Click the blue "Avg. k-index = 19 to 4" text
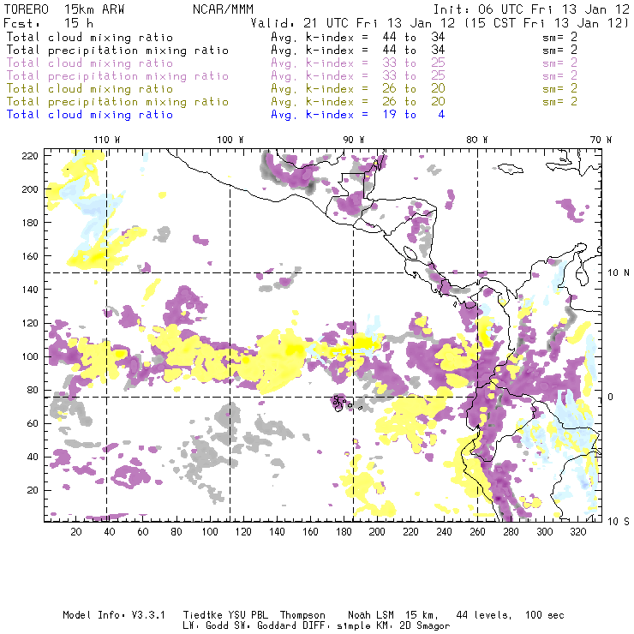Image resolution: width=634 pixels, height=634 pixels. tap(358, 115)
